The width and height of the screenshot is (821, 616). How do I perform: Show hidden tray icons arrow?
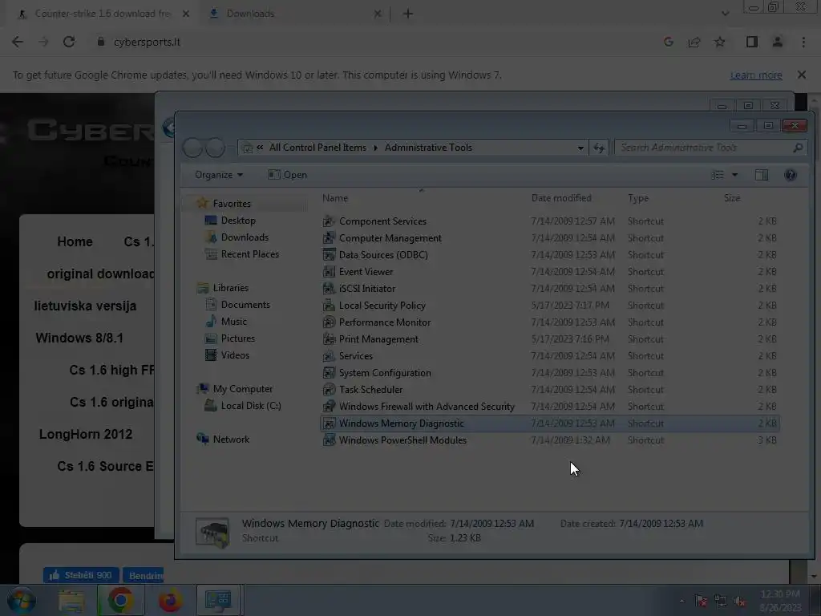point(681,602)
